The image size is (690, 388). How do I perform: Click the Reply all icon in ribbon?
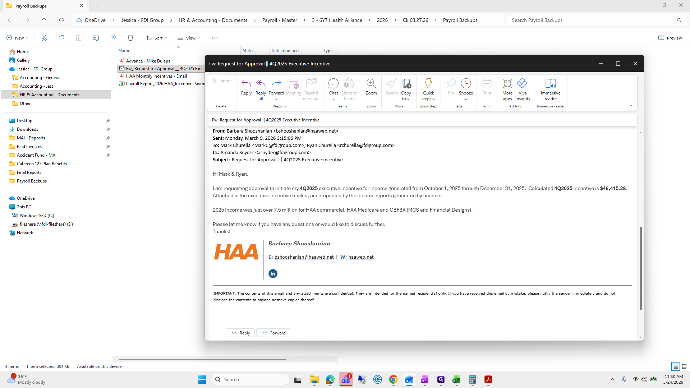coord(261,84)
